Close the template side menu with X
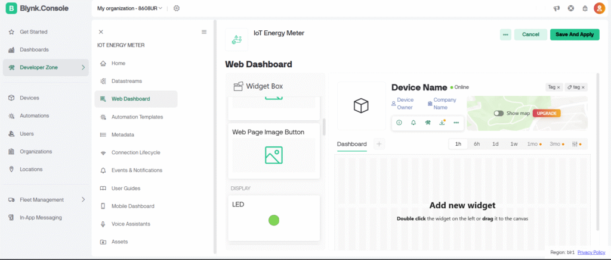Image resolution: width=611 pixels, height=260 pixels. pos(101,32)
